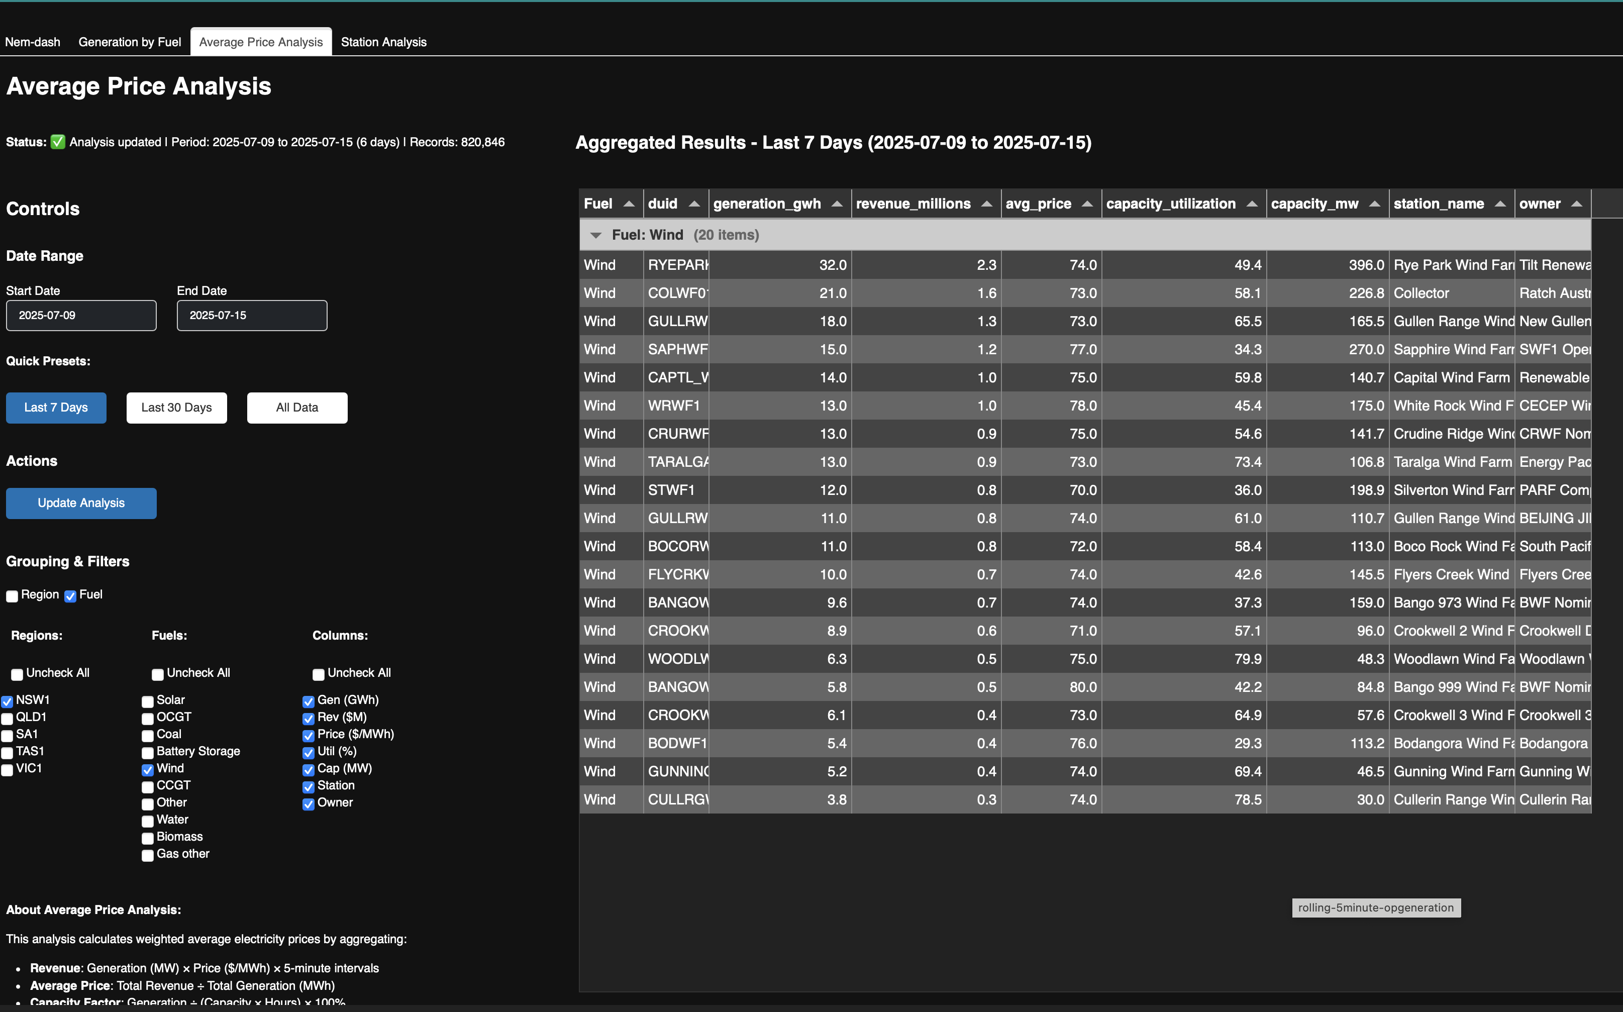Image resolution: width=1623 pixels, height=1012 pixels.
Task: Click the capacity_utilization sort arrow
Action: (x=1252, y=204)
